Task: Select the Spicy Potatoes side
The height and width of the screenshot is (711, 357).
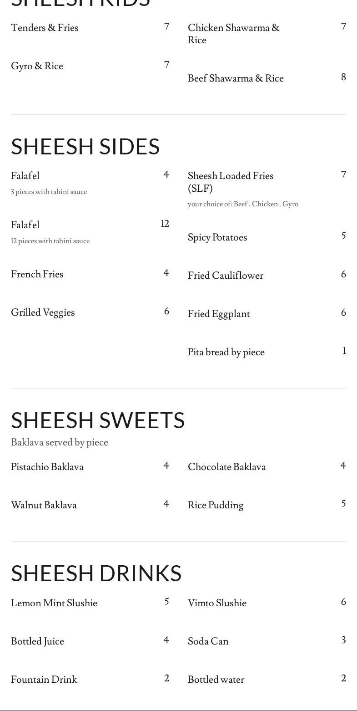Action: [x=217, y=237]
